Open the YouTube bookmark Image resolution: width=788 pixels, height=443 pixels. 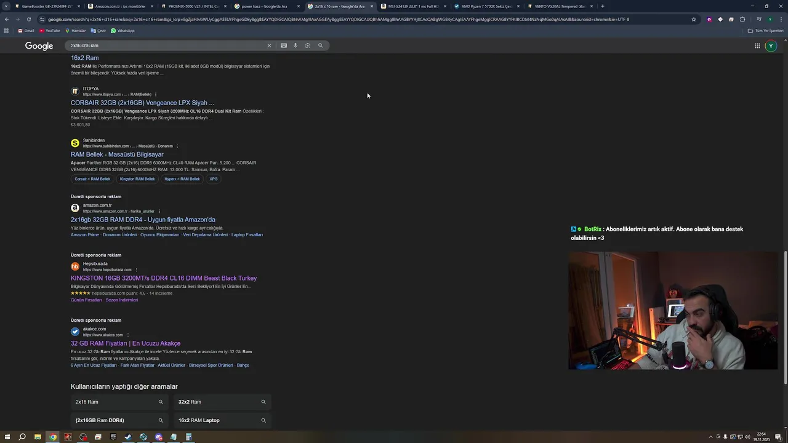coord(50,31)
